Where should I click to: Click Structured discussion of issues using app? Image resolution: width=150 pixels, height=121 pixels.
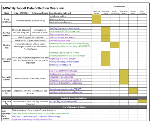(x=21, y=31)
